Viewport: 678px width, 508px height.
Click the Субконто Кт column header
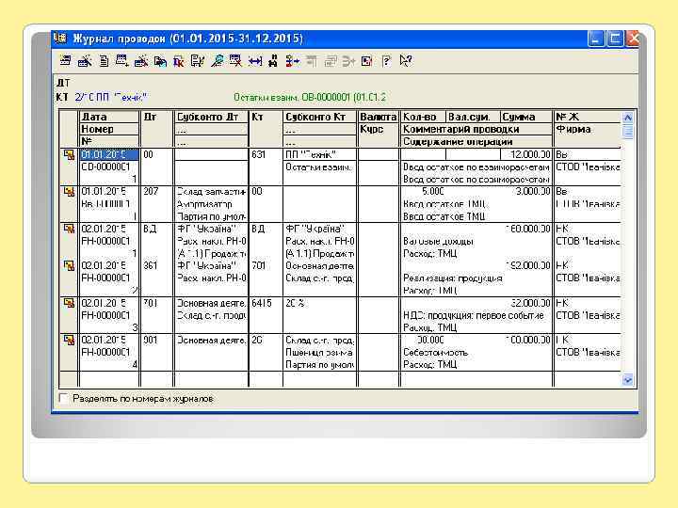click(319, 117)
